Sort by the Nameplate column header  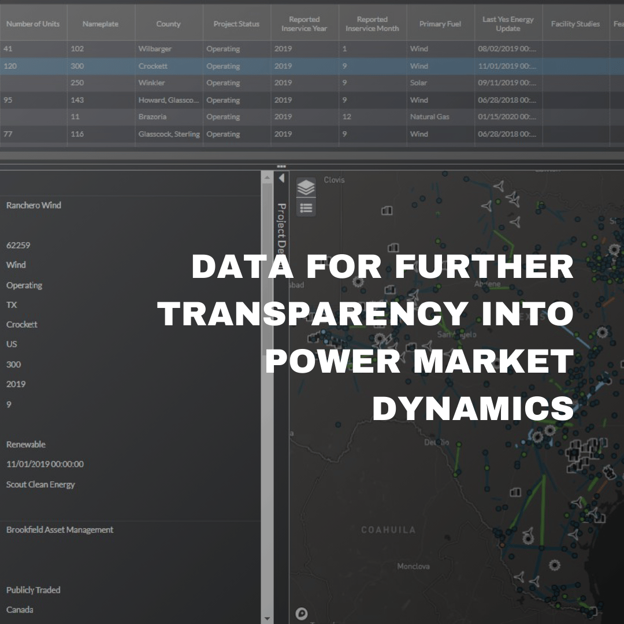pos(101,24)
